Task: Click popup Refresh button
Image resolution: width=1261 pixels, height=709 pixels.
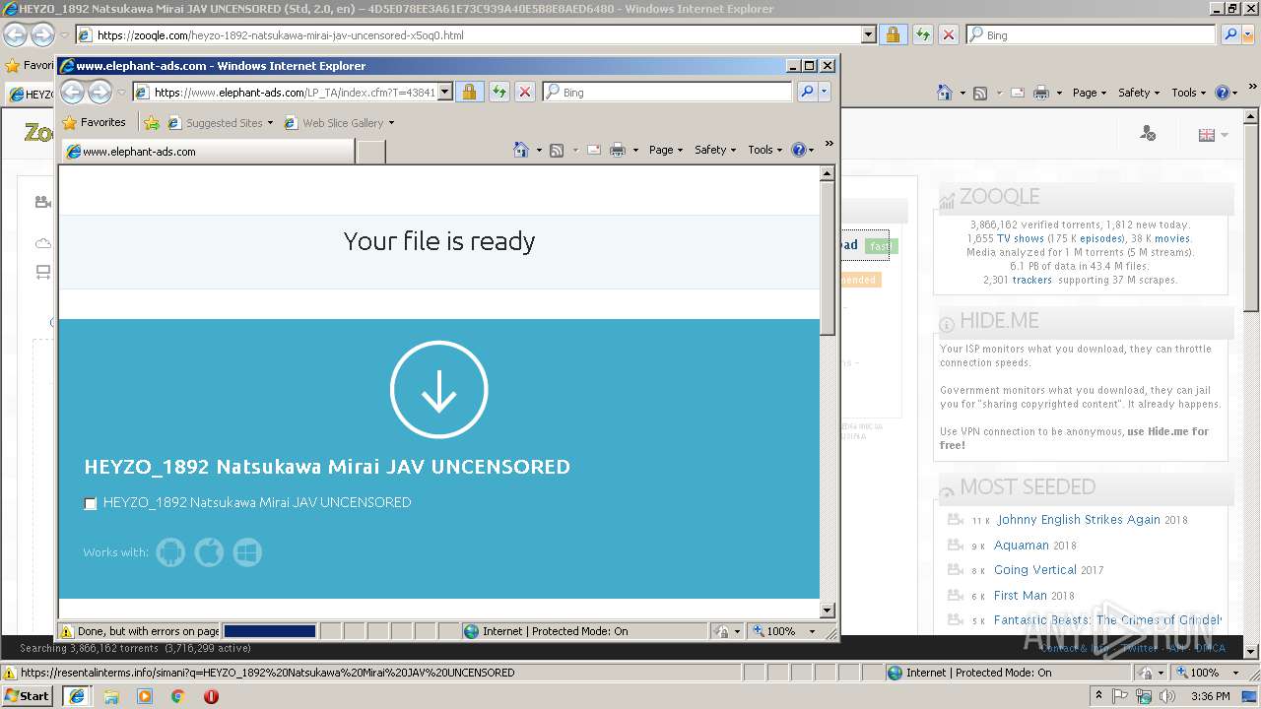Action: [x=498, y=92]
